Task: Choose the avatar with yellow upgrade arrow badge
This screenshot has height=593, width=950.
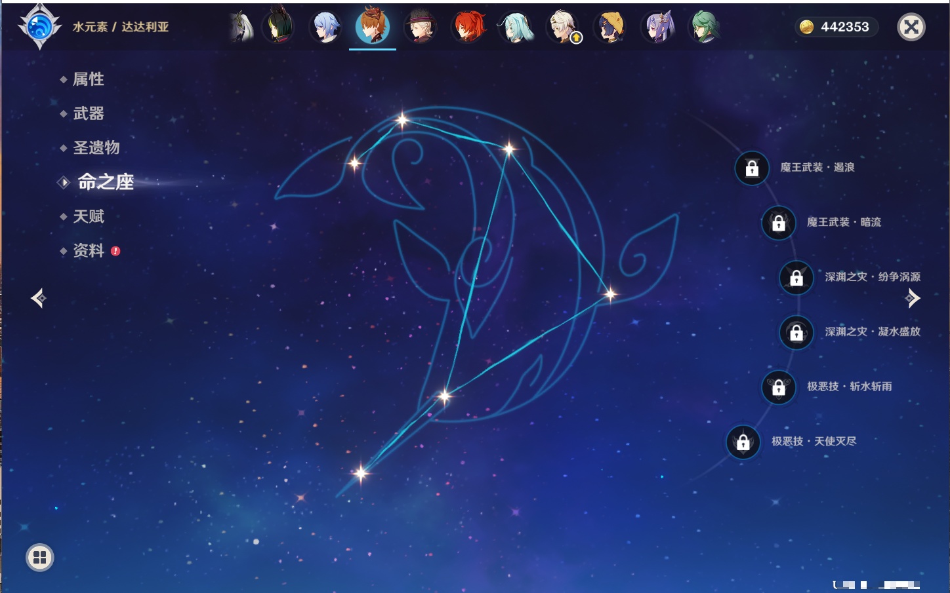Action: click(564, 28)
